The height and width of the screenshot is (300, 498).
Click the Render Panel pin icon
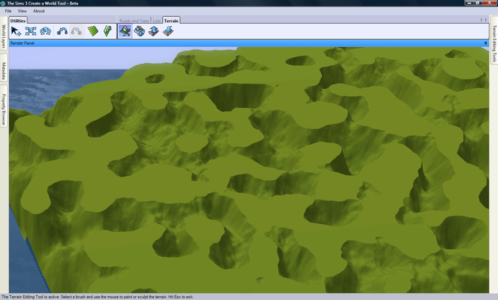486,43
